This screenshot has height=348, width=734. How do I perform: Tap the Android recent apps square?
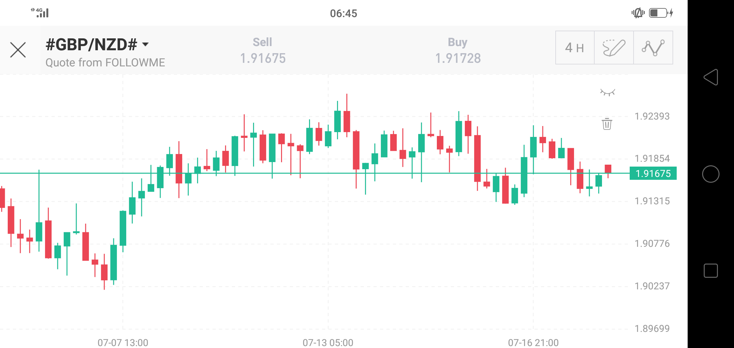coord(710,271)
